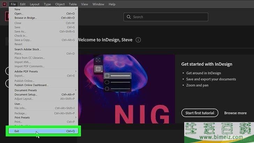Click the search magnifier icon
The height and width of the screenshot is (143, 254).
coord(129,17)
